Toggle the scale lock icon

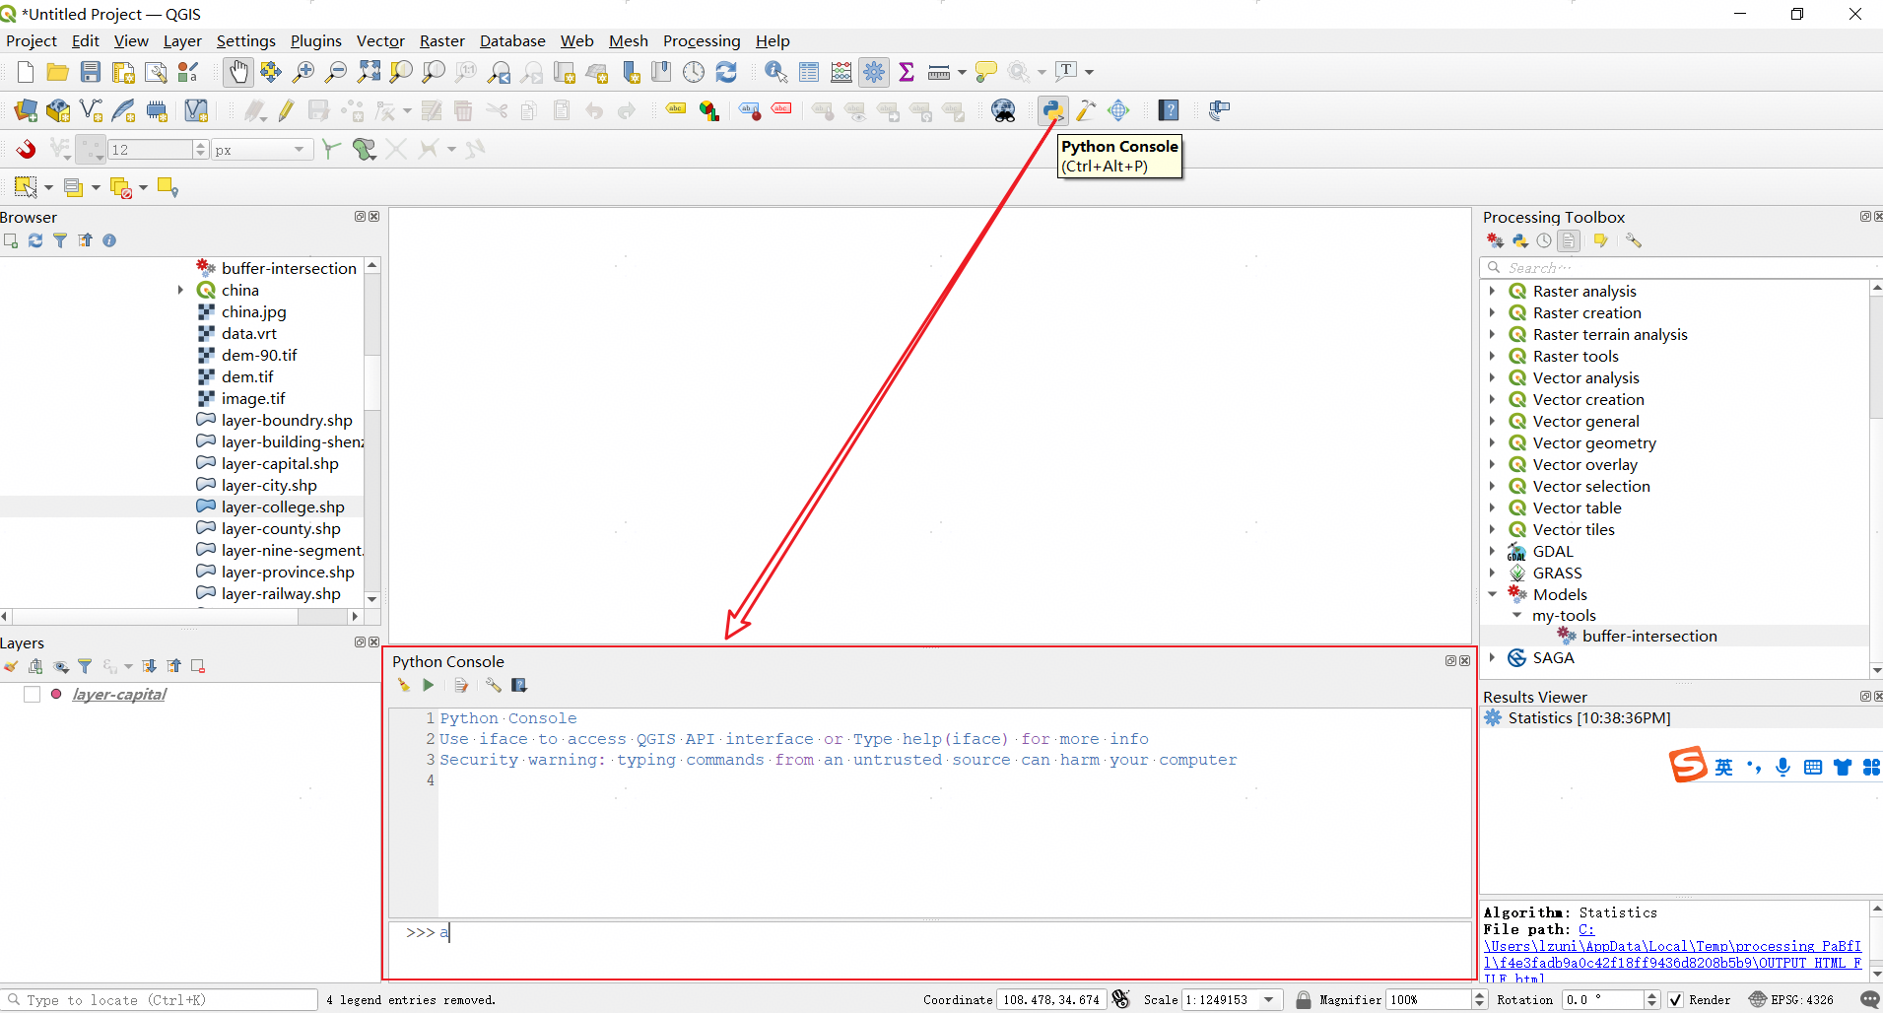pos(1303,999)
